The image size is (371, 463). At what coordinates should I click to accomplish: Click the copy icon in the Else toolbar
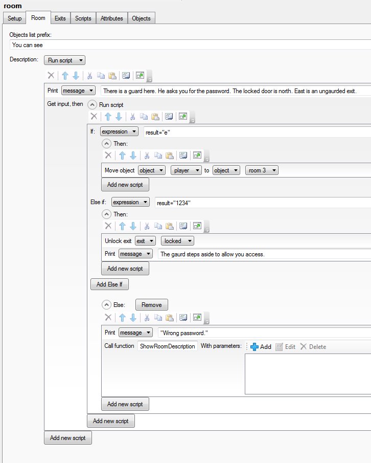pyautogui.click(x=158, y=318)
